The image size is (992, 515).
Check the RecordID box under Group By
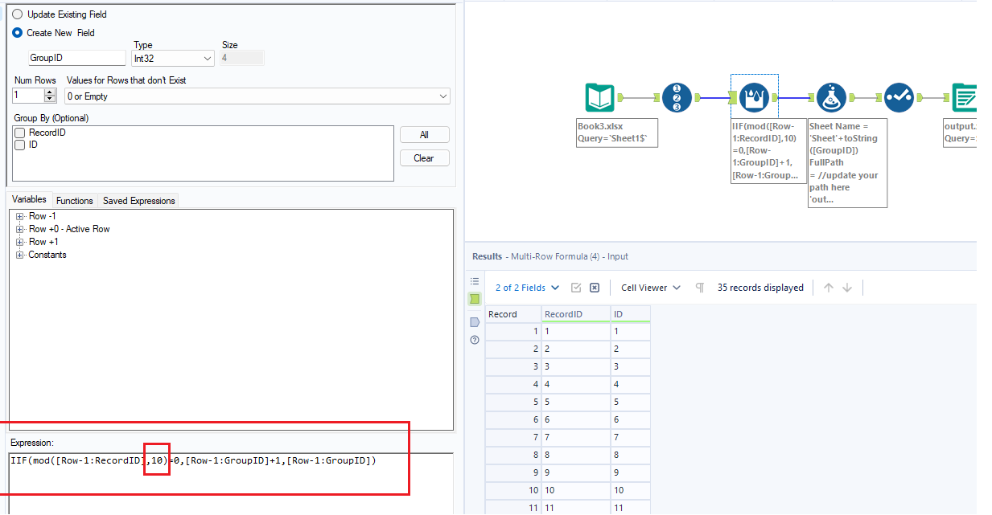(x=20, y=133)
